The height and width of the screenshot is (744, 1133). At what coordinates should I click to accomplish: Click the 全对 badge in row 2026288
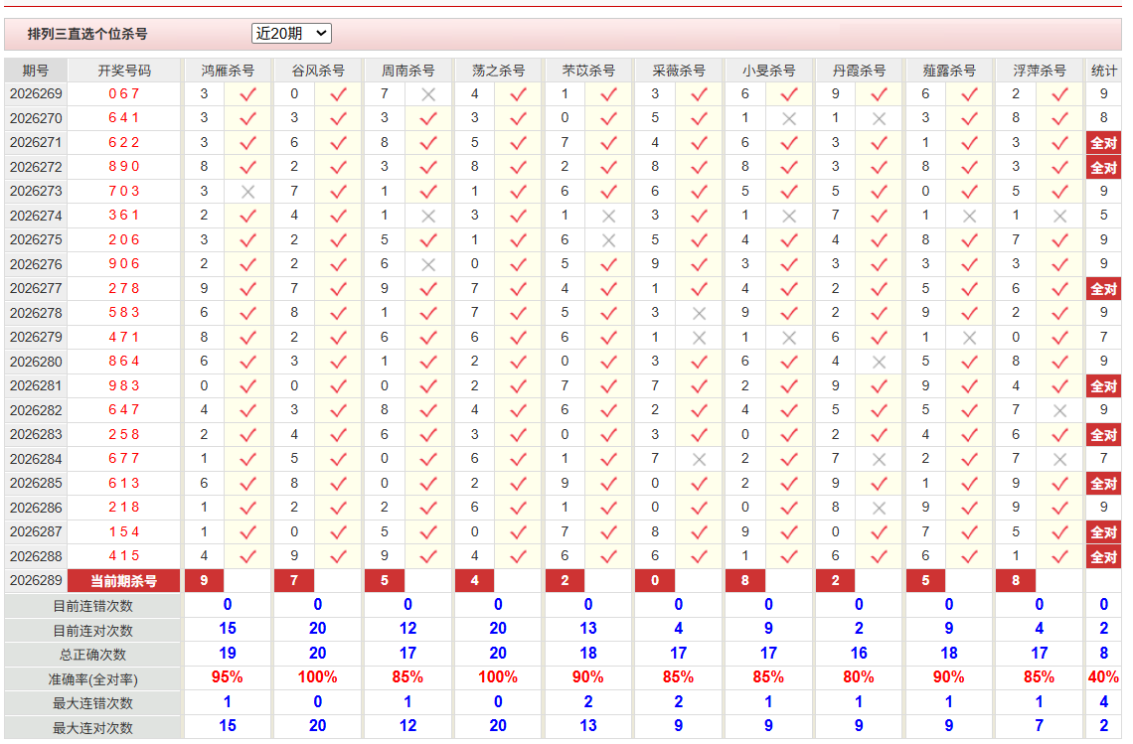coord(1103,557)
